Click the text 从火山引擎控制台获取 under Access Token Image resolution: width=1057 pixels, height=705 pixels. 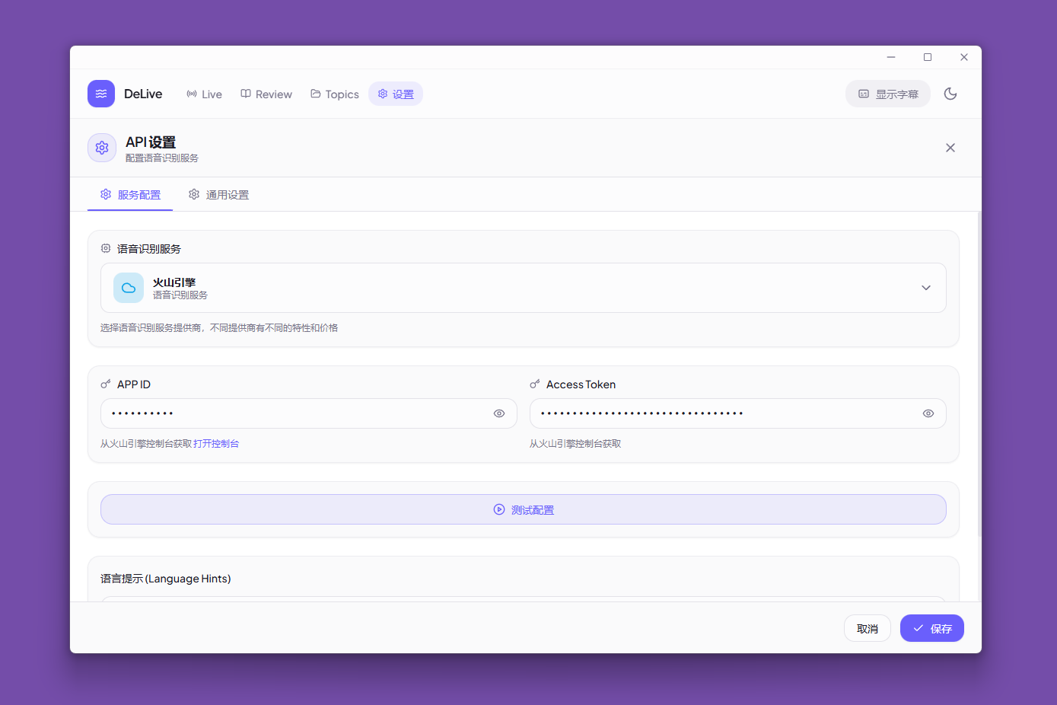[x=575, y=444]
